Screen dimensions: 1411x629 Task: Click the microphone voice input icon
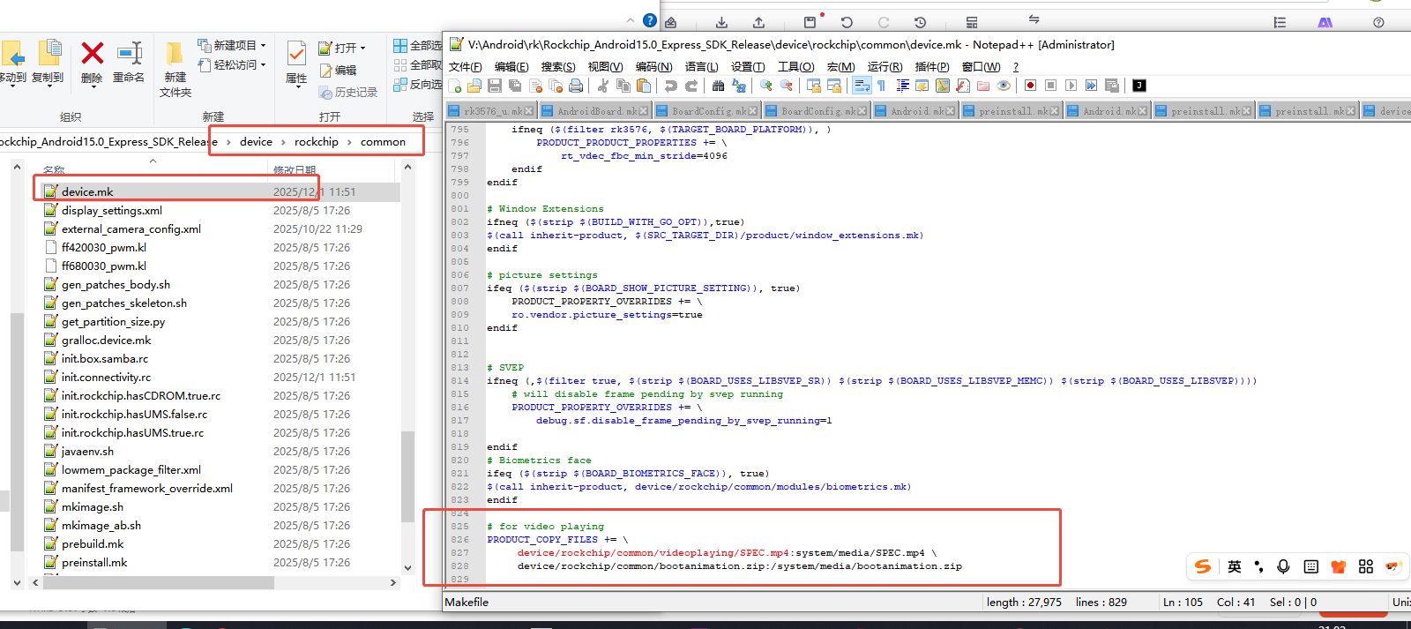point(1283,566)
